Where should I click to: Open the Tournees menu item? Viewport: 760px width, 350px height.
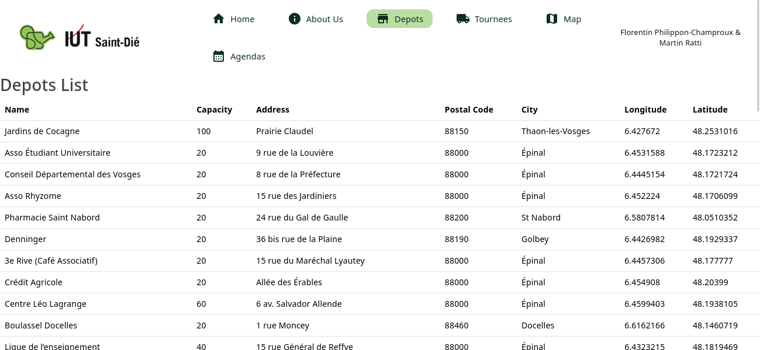click(x=493, y=19)
